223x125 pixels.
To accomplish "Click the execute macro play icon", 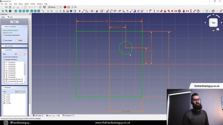I will click(x=76, y=7).
